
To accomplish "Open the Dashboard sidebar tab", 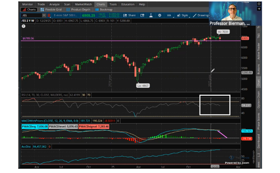I will [259, 141].
